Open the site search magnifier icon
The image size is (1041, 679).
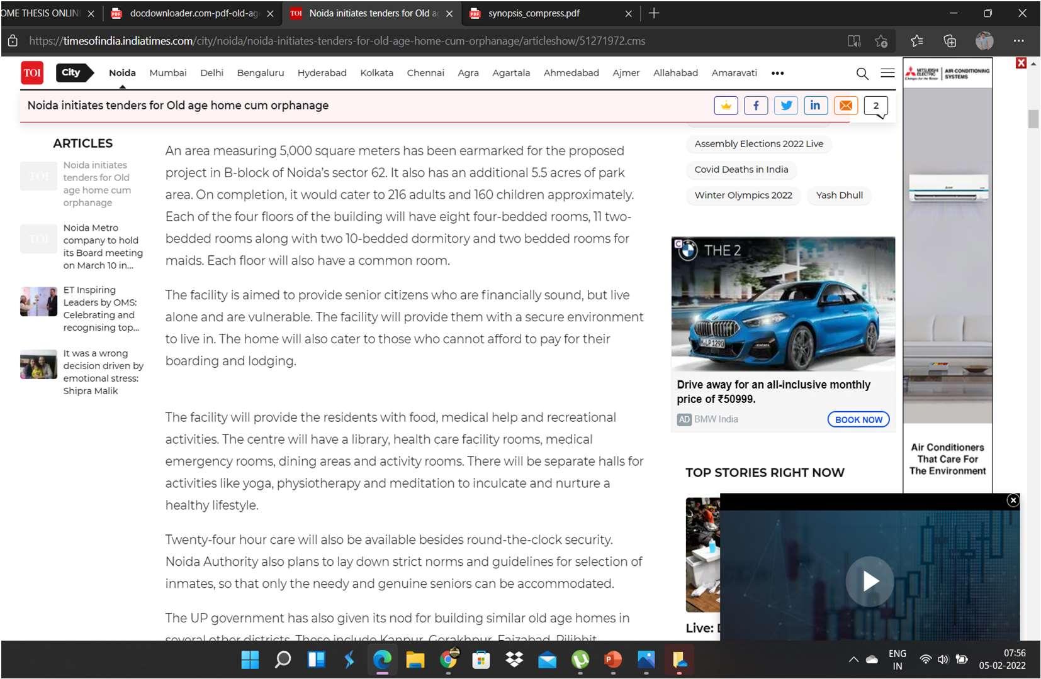(862, 74)
